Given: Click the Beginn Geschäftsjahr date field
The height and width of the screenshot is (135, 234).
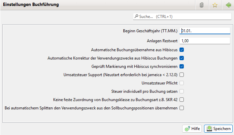Looking at the screenshot, I should point(205,31).
